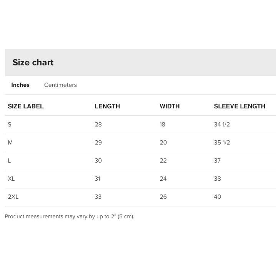The width and height of the screenshot is (276, 276).
Task: Click the SLEEVE LENGTH column header
Action: pyautogui.click(x=239, y=106)
